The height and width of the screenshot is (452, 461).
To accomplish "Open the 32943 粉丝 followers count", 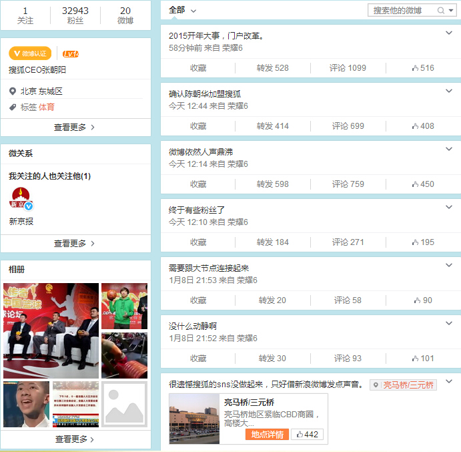I will click(75, 15).
